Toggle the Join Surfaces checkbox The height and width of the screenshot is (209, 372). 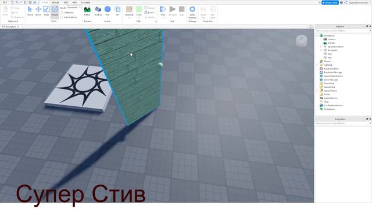click(62, 17)
